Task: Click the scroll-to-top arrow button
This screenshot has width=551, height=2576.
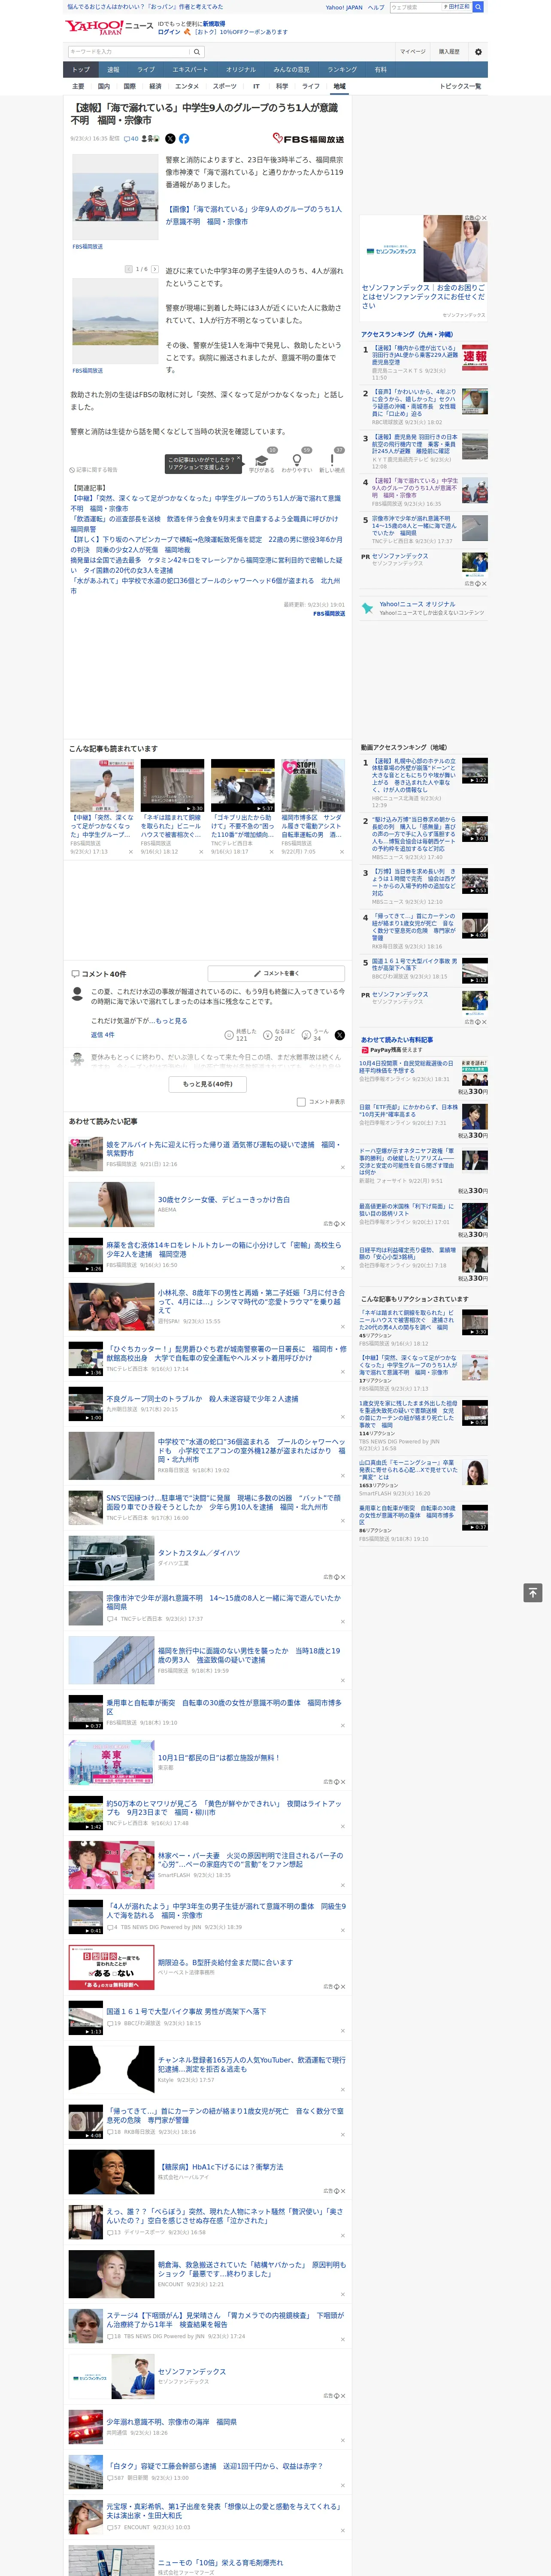Action: pyautogui.click(x=533, y=1593)
